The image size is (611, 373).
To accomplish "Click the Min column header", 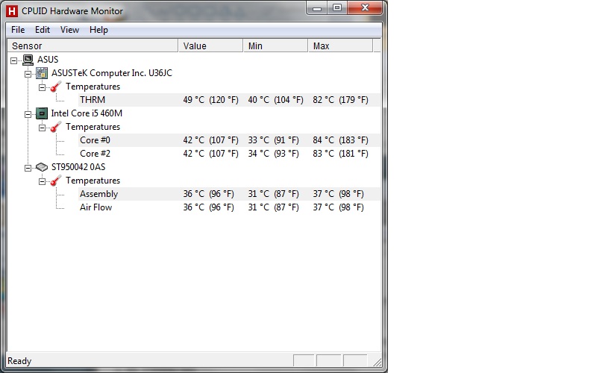I will (x=275, y=46).
